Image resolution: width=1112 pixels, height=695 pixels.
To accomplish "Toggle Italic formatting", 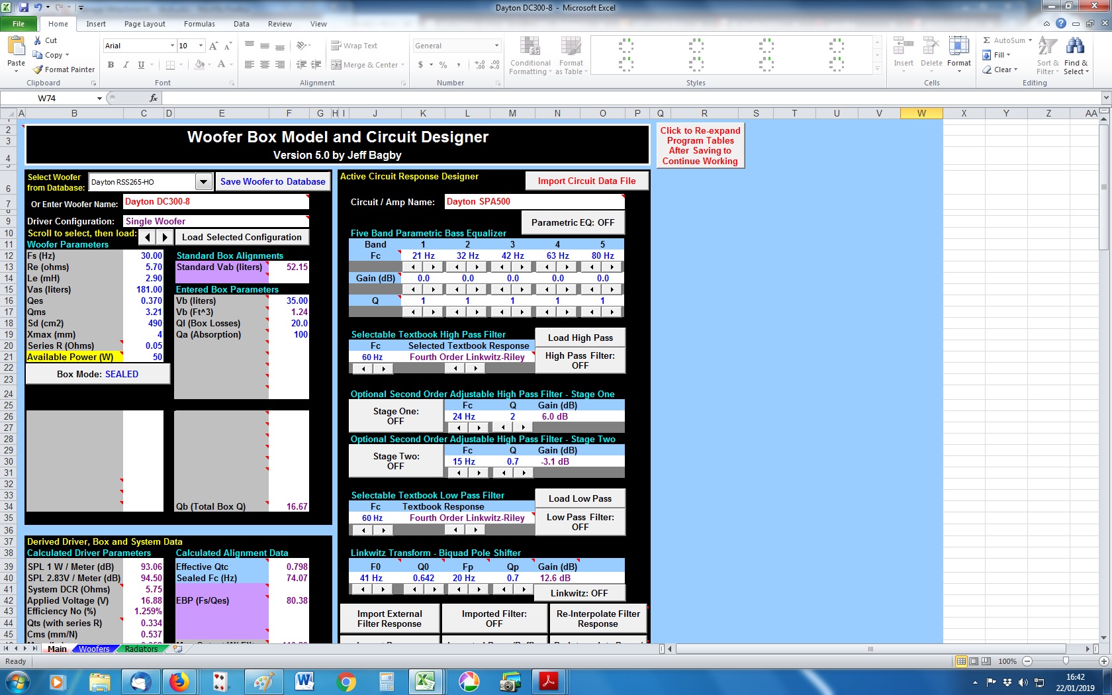I will tap(126, 65).
